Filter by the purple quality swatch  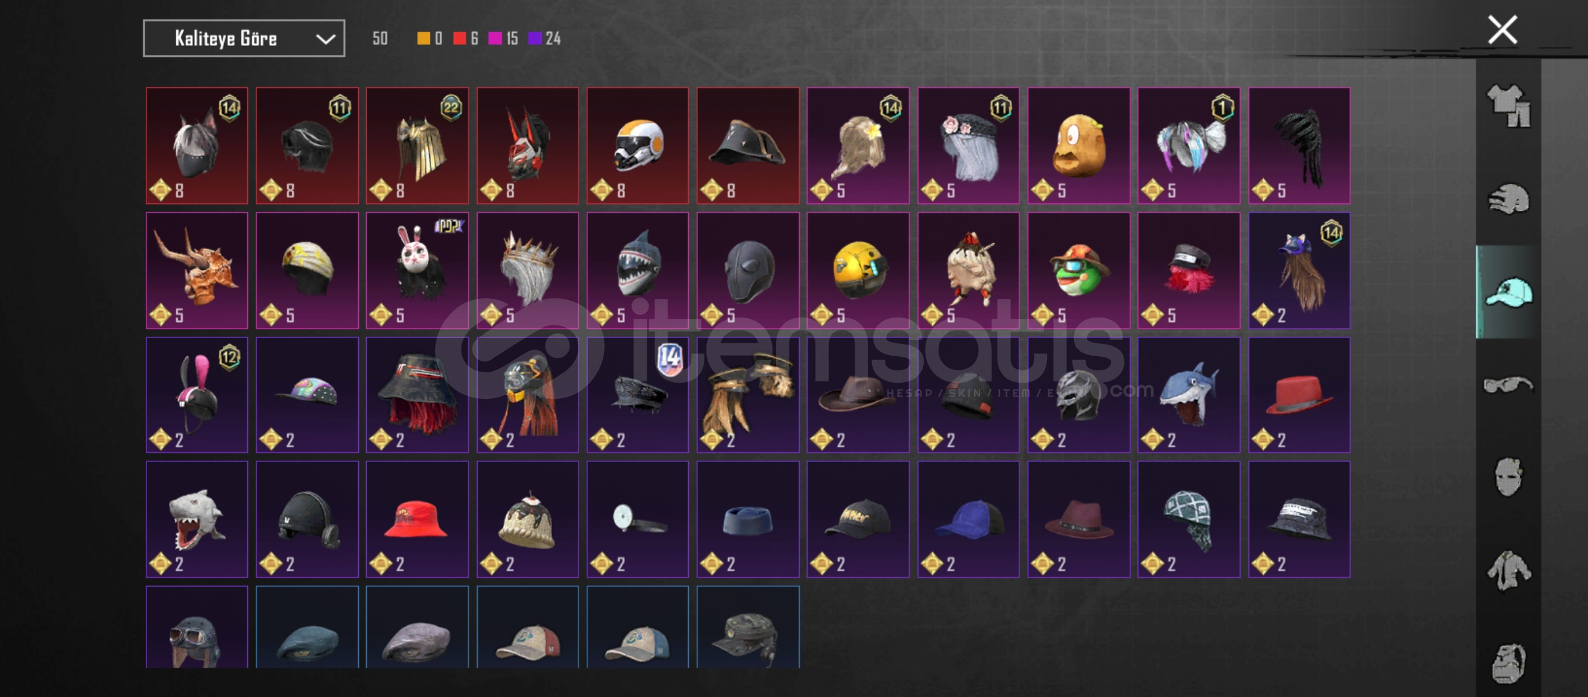point(534,39)
